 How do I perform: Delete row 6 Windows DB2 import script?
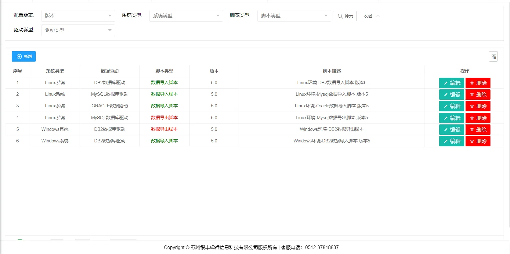478,141
